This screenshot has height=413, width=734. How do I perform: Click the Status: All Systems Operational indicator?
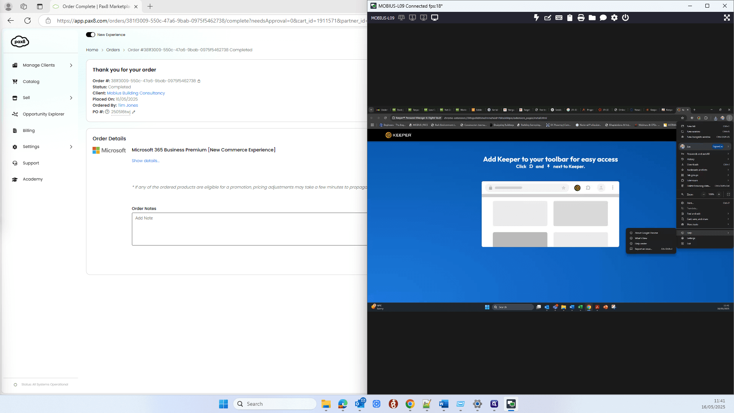pyautogui.click(x=41, y=384)
